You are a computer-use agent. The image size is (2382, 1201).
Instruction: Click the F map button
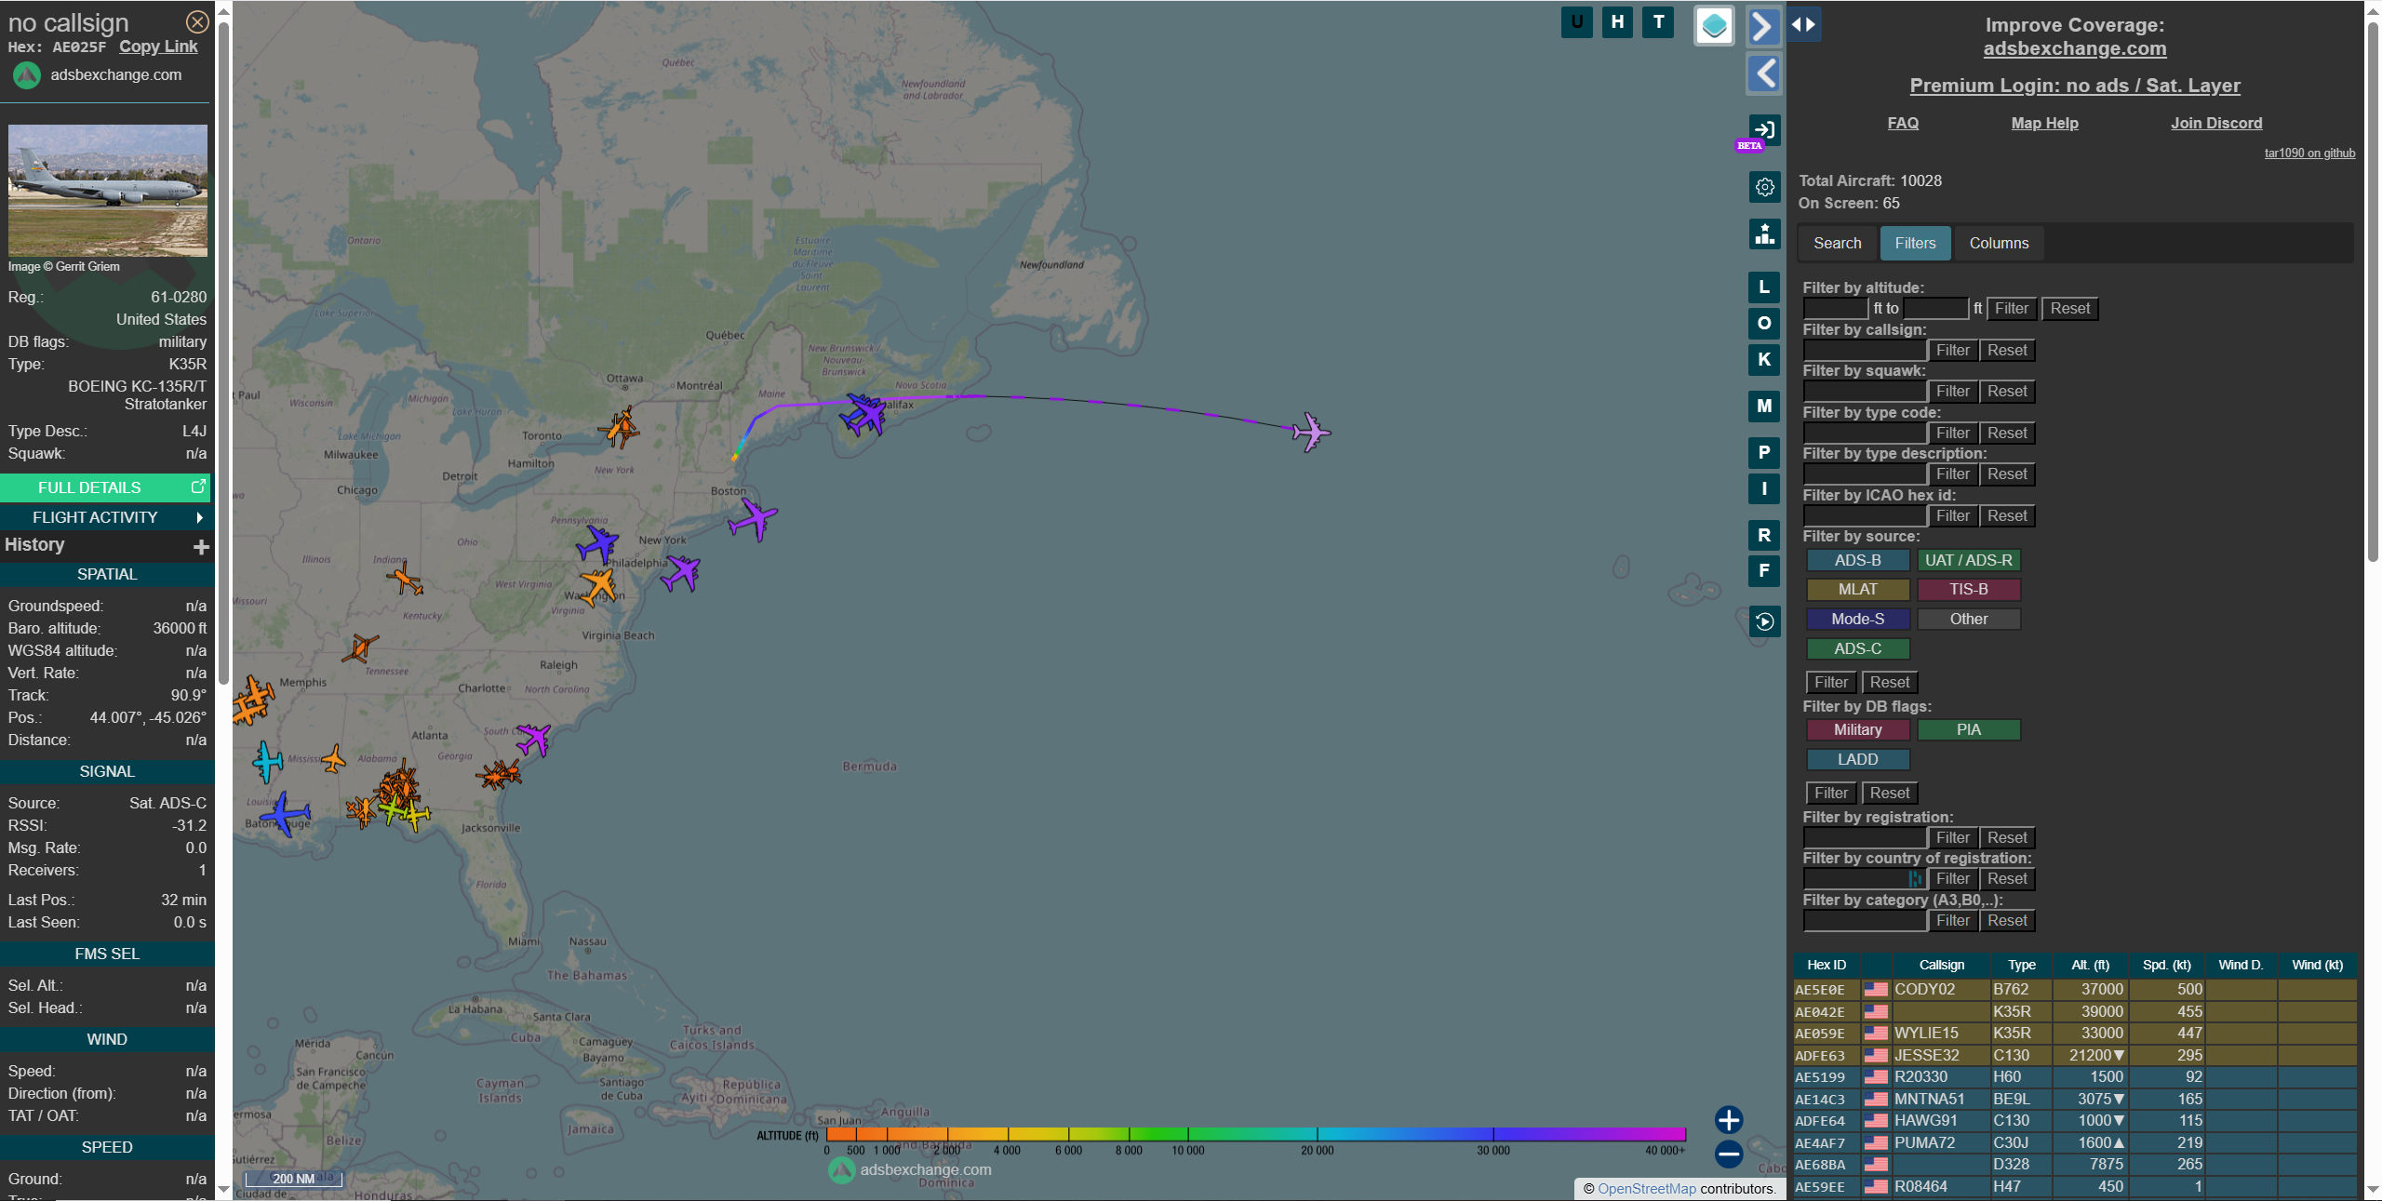click(x=1764, y=571)
